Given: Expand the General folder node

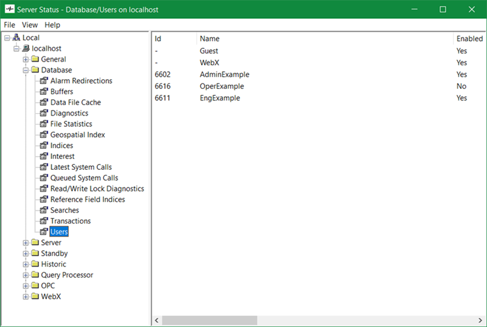Looking at the screenshot, I should pos(25,59).
